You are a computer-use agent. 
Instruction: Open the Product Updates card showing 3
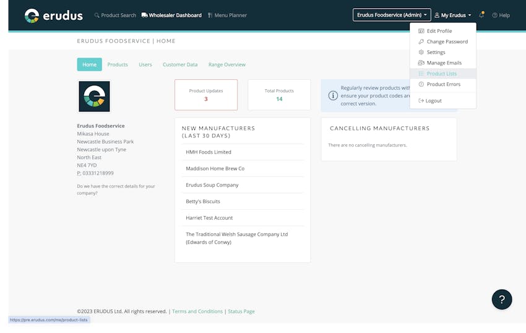point(206,95)
